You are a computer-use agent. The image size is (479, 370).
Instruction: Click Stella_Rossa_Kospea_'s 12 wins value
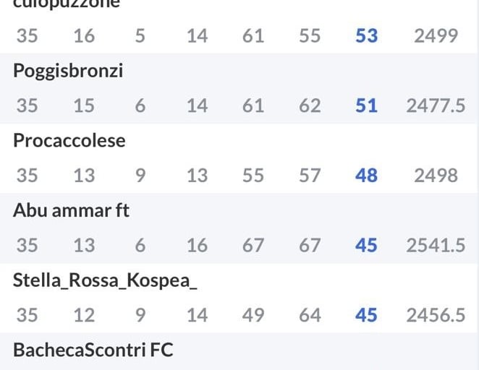(x=84, y=316)
